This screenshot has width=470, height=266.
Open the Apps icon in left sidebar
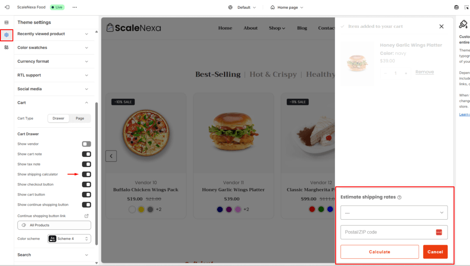[x=6, y=47]
